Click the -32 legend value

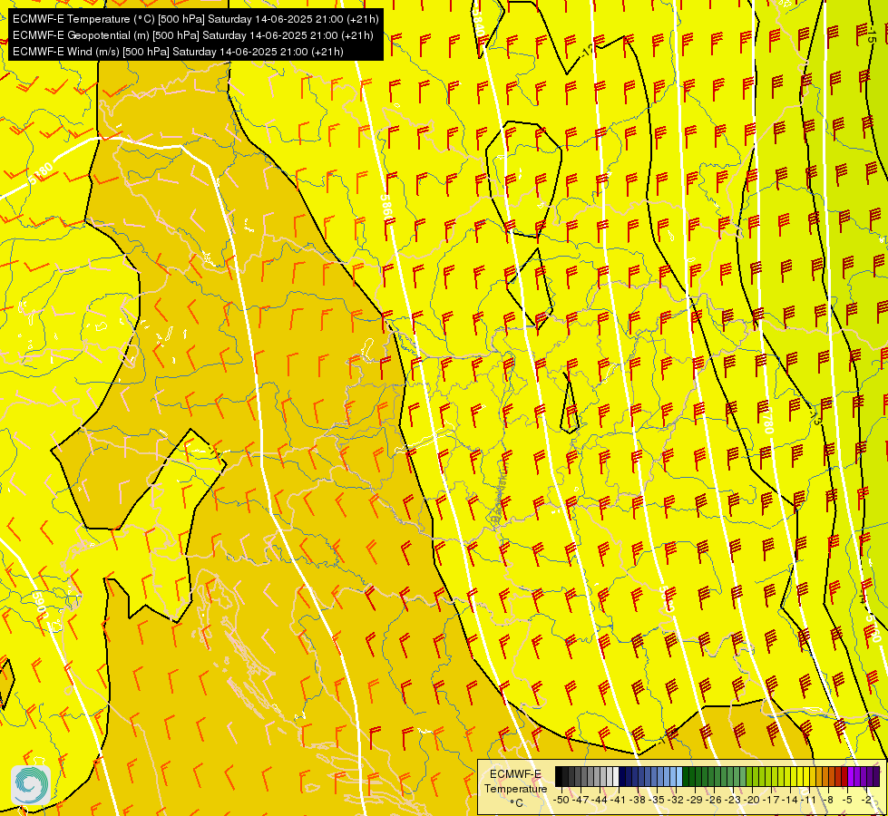click(x=676, y=800)
